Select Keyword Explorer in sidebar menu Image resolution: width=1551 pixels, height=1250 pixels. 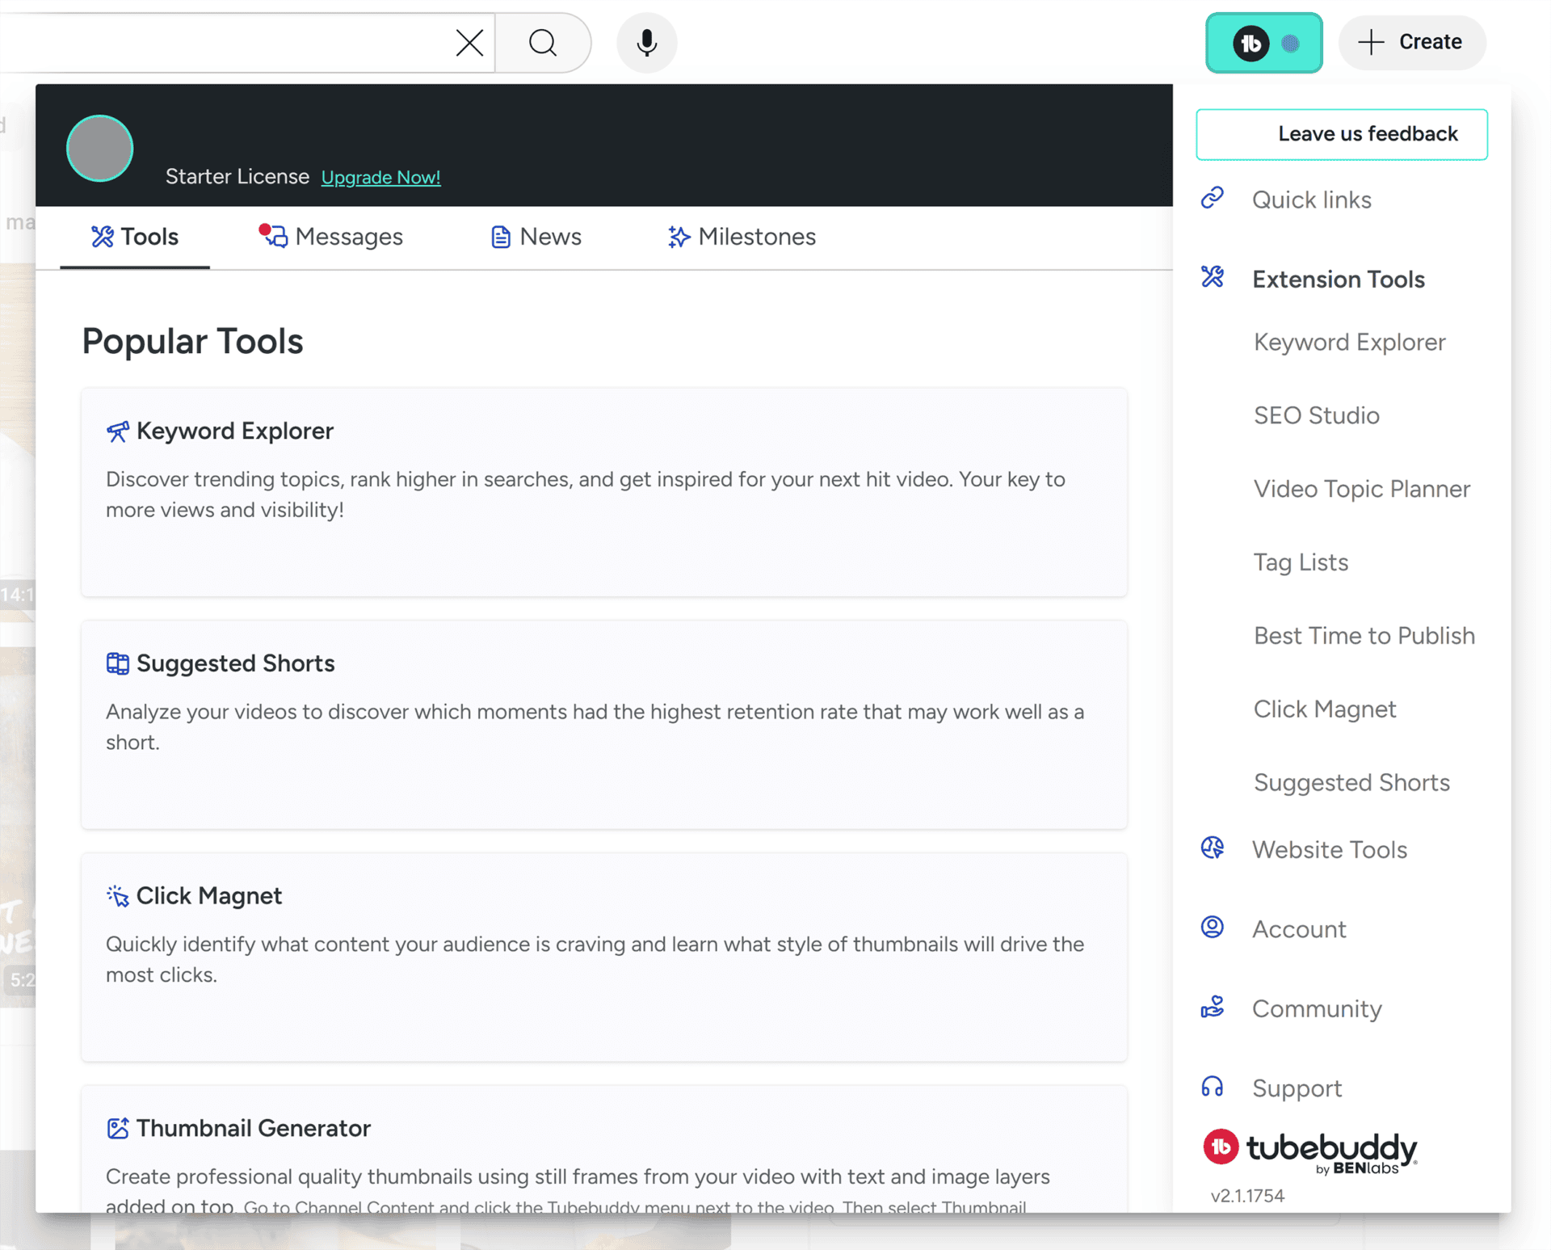tap(1349, 342)
